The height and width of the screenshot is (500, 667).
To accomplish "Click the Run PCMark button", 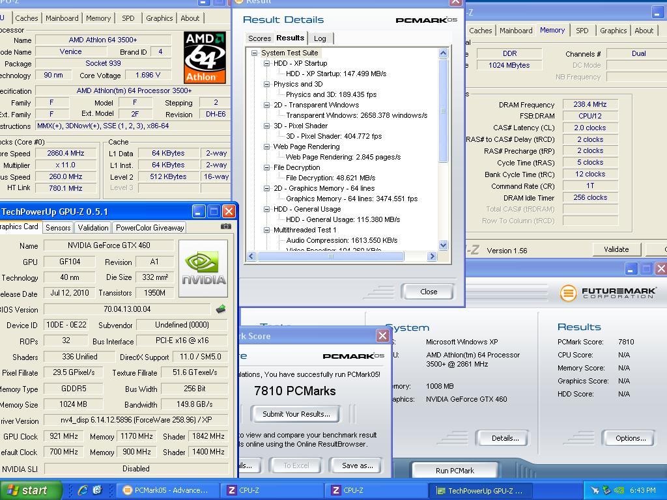I will click(x=455, y=471).
